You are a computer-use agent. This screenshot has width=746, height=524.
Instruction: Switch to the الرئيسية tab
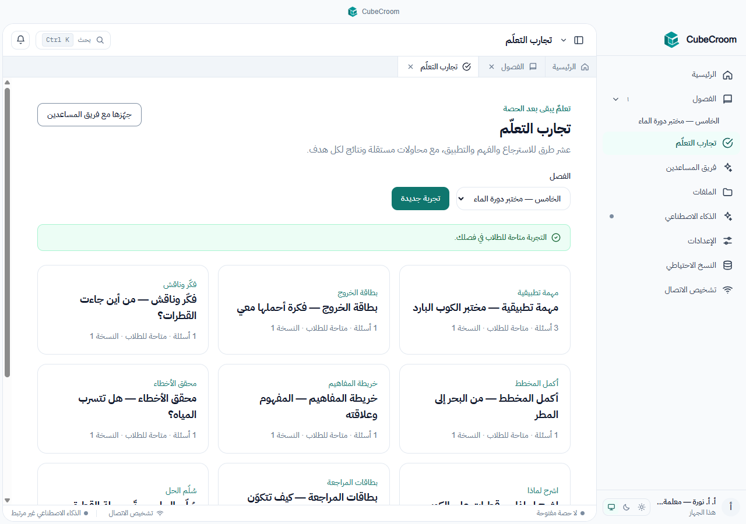tap(571, 67)
